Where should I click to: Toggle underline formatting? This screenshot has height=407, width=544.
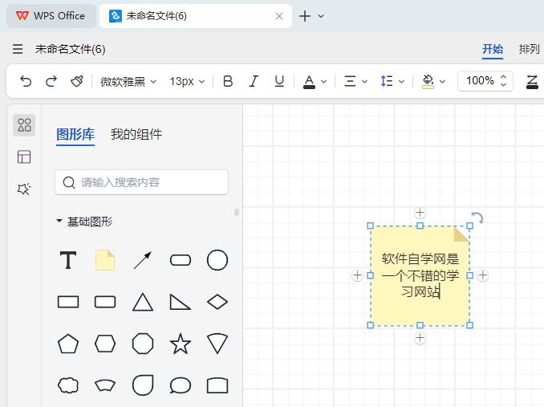click(x=279, y=81)
